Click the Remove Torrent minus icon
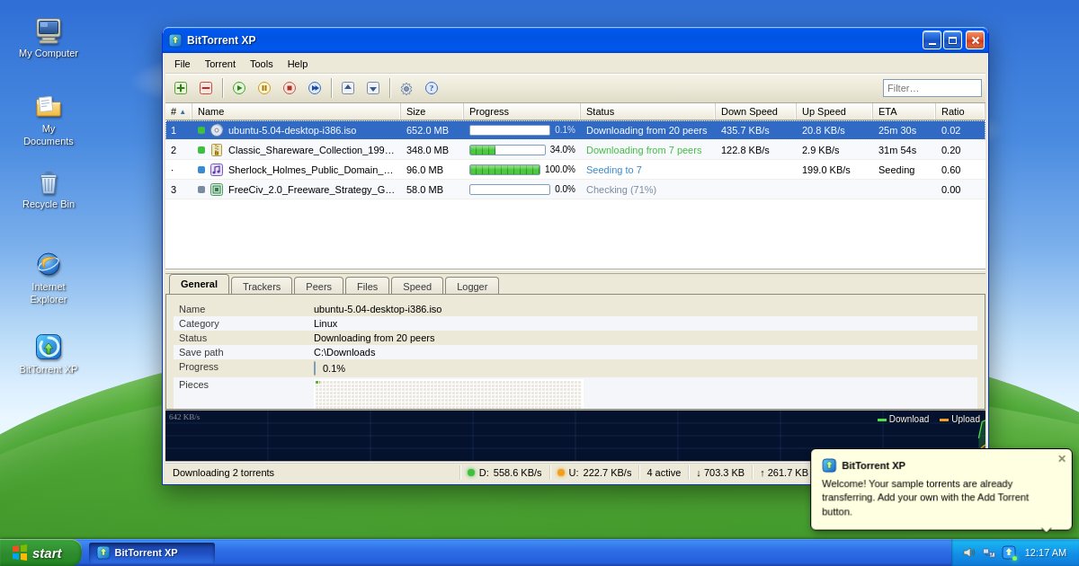1079x566 pixels. click(x=206, y=88)
